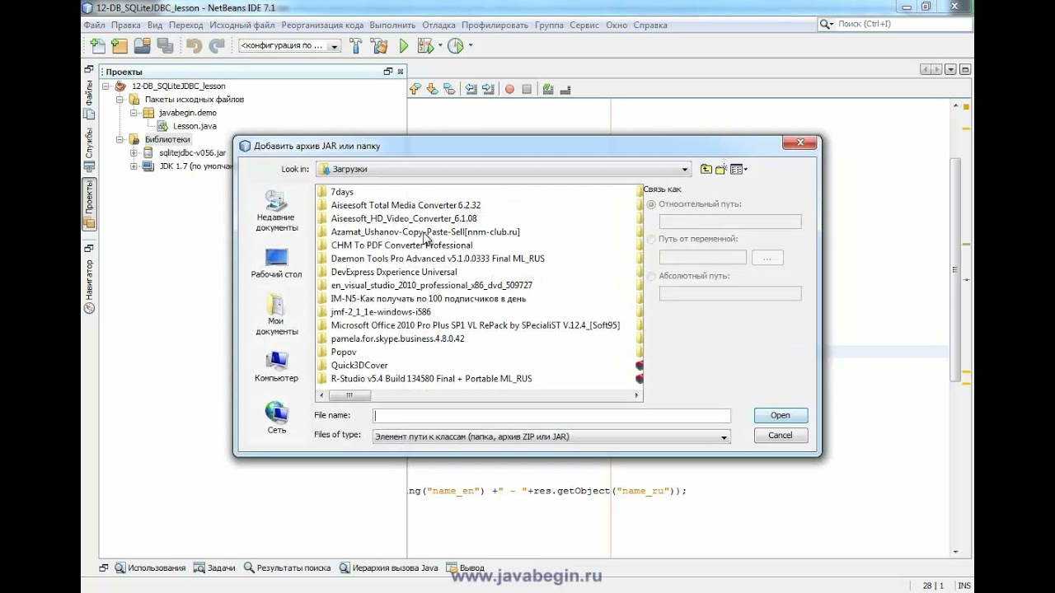Viewport: 1055px width, 593px height.
Task: Open the file view mode menu icon
Action: (x=738, y=169)
